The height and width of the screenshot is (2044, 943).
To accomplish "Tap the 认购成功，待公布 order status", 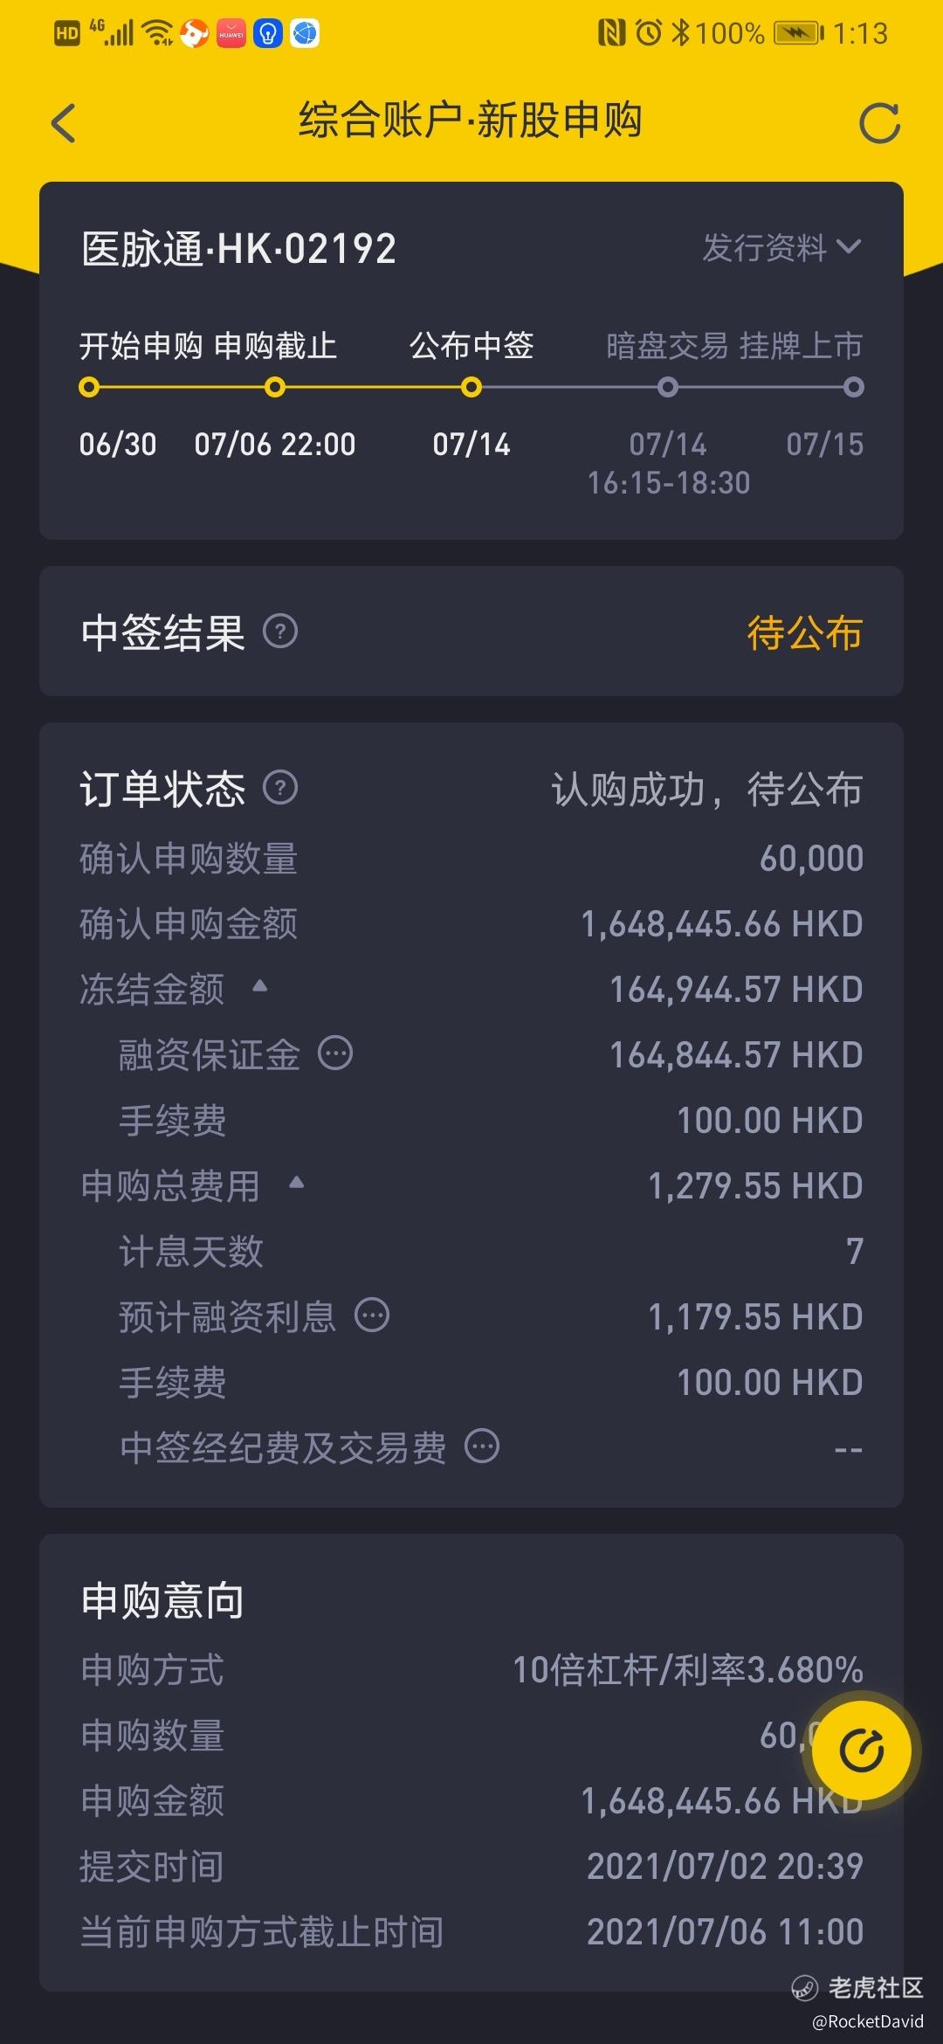I will click(706, 790).
